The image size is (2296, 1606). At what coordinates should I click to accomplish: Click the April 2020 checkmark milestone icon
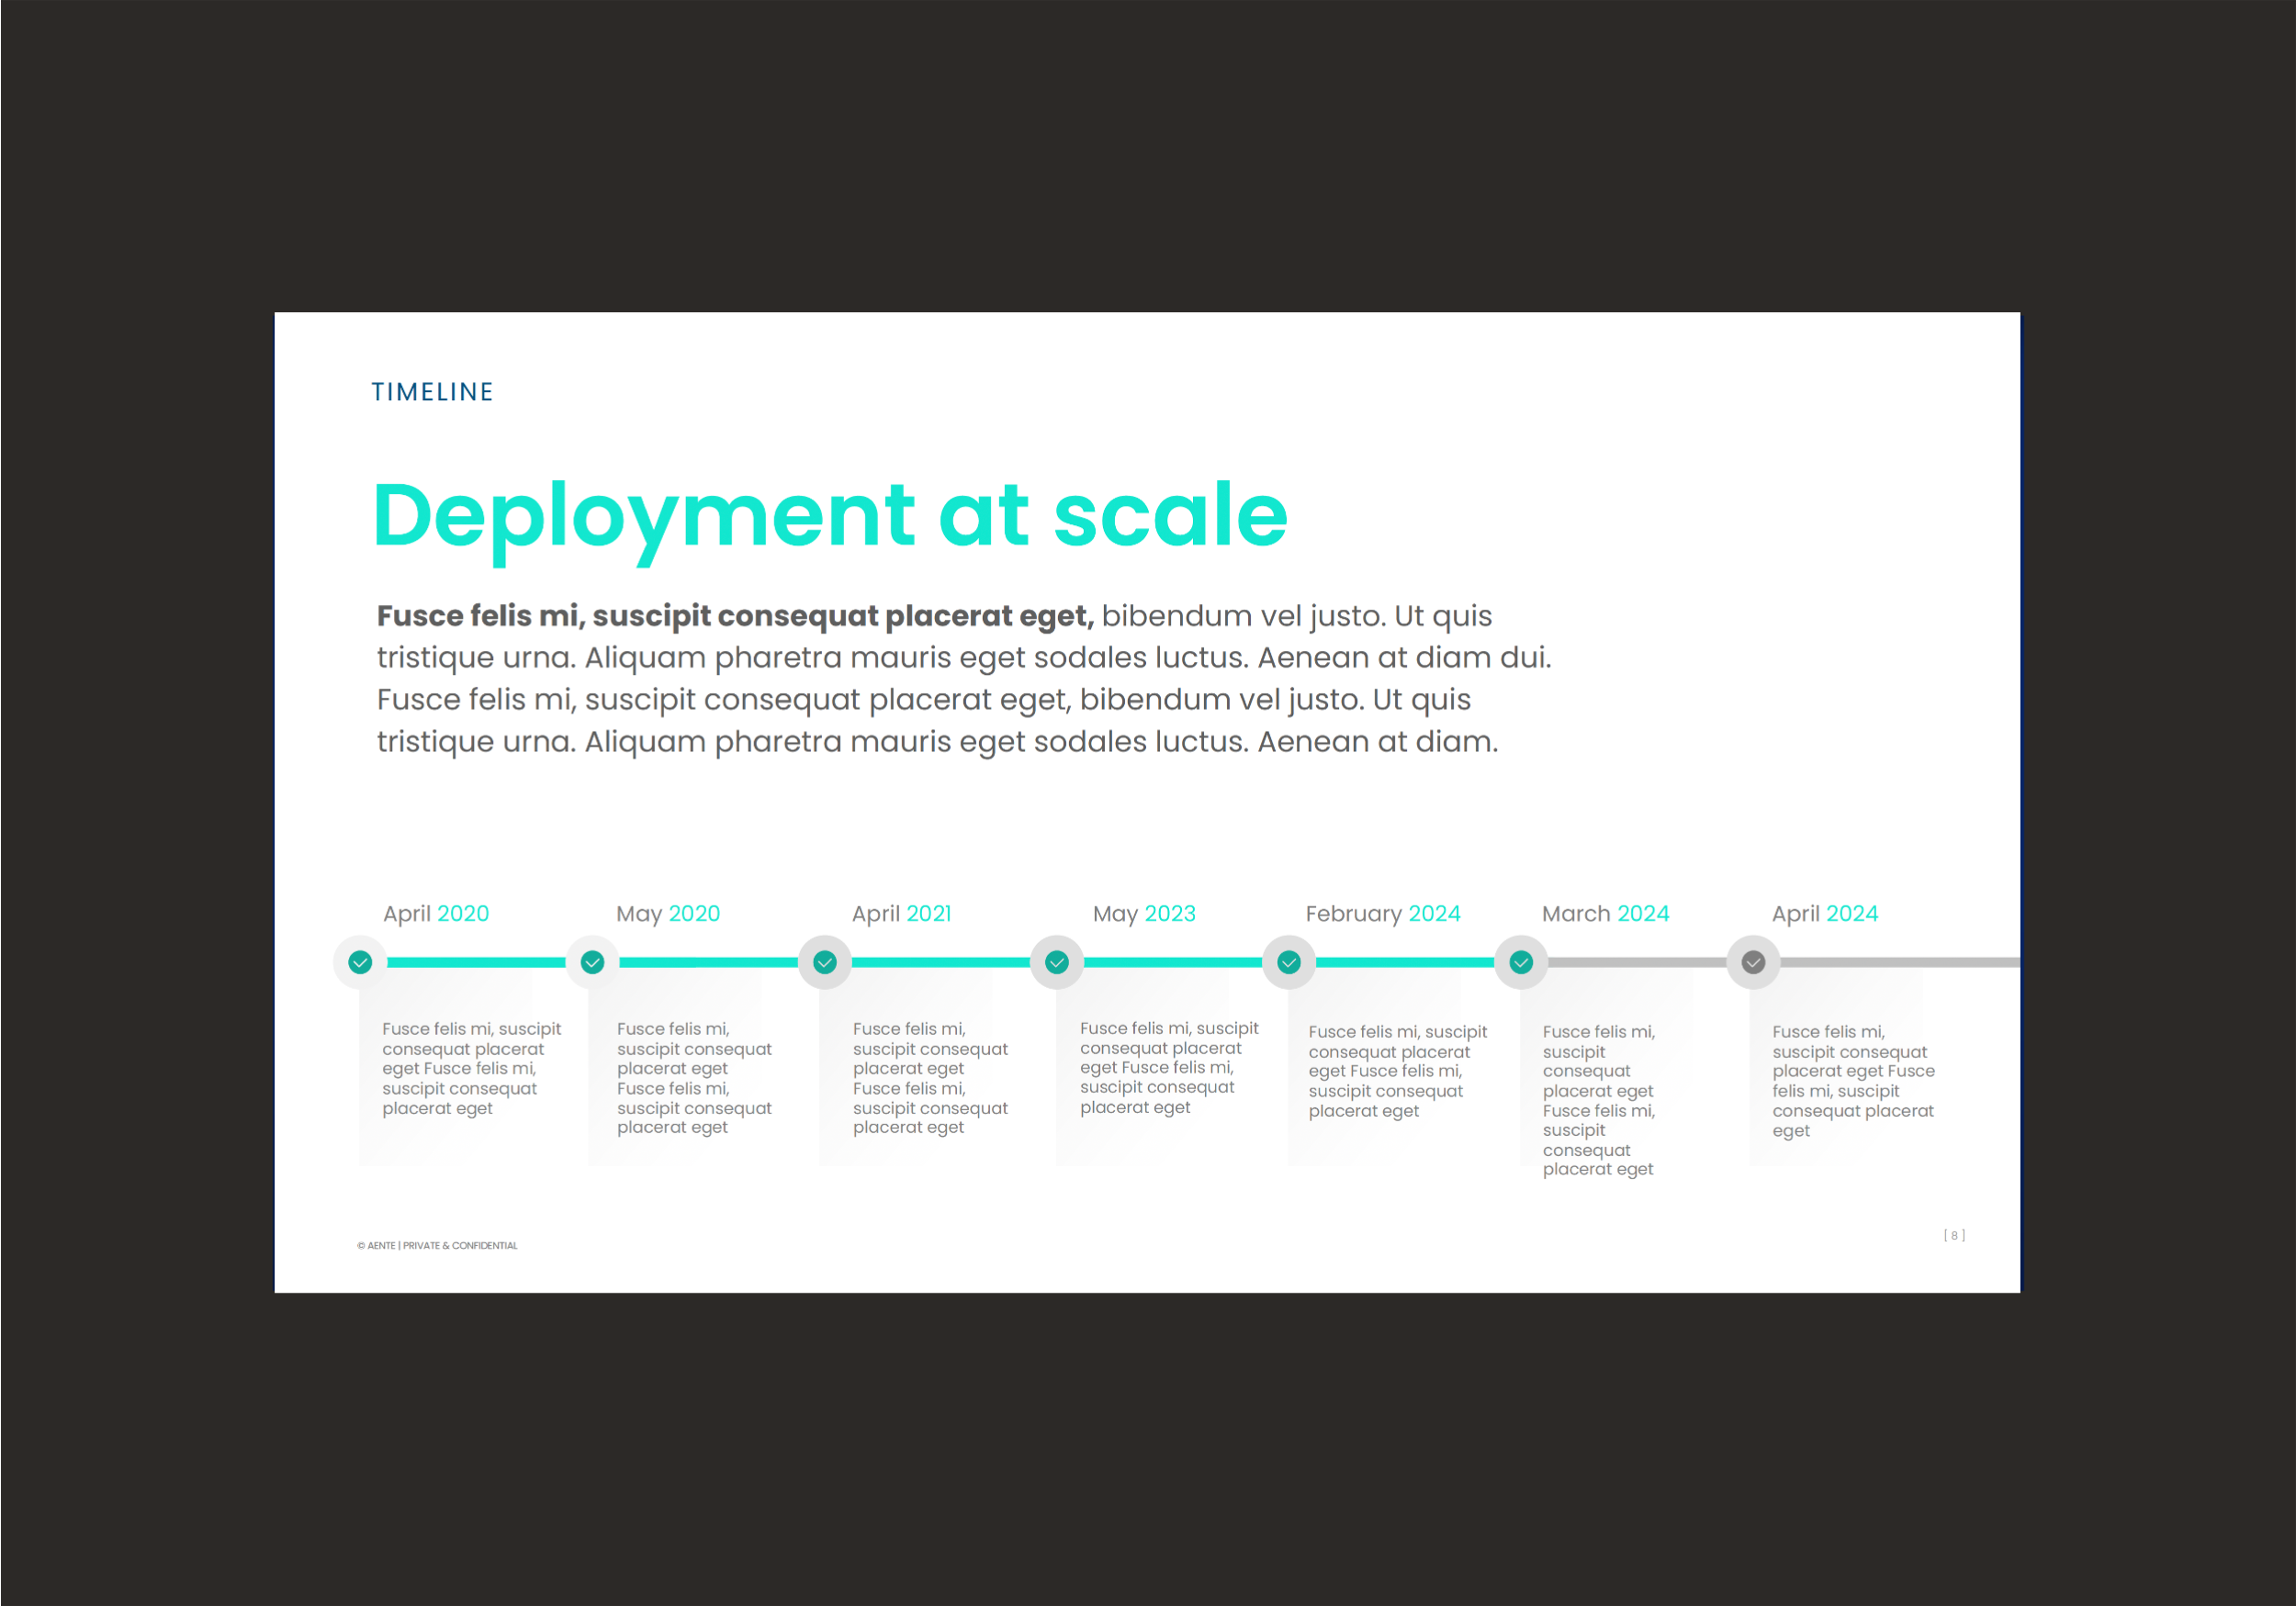pos(360,962)
